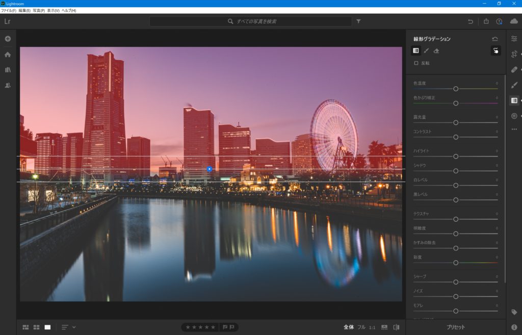This screenshot has height=335, width=522.
Task: Click the シャープ slider handle
Action: click(x=456, y=282)
